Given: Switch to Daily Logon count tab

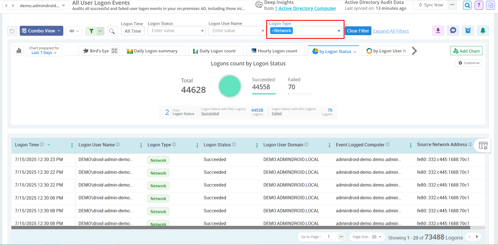Looking at the screenshot, I should tap(216, 51).
